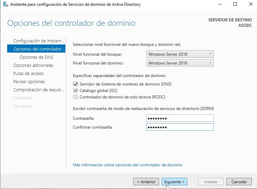Select Configuración de implementación in sidebar
Image resolution: width=257 pixels, height=189 pixels.
click(x=38, y=41)
